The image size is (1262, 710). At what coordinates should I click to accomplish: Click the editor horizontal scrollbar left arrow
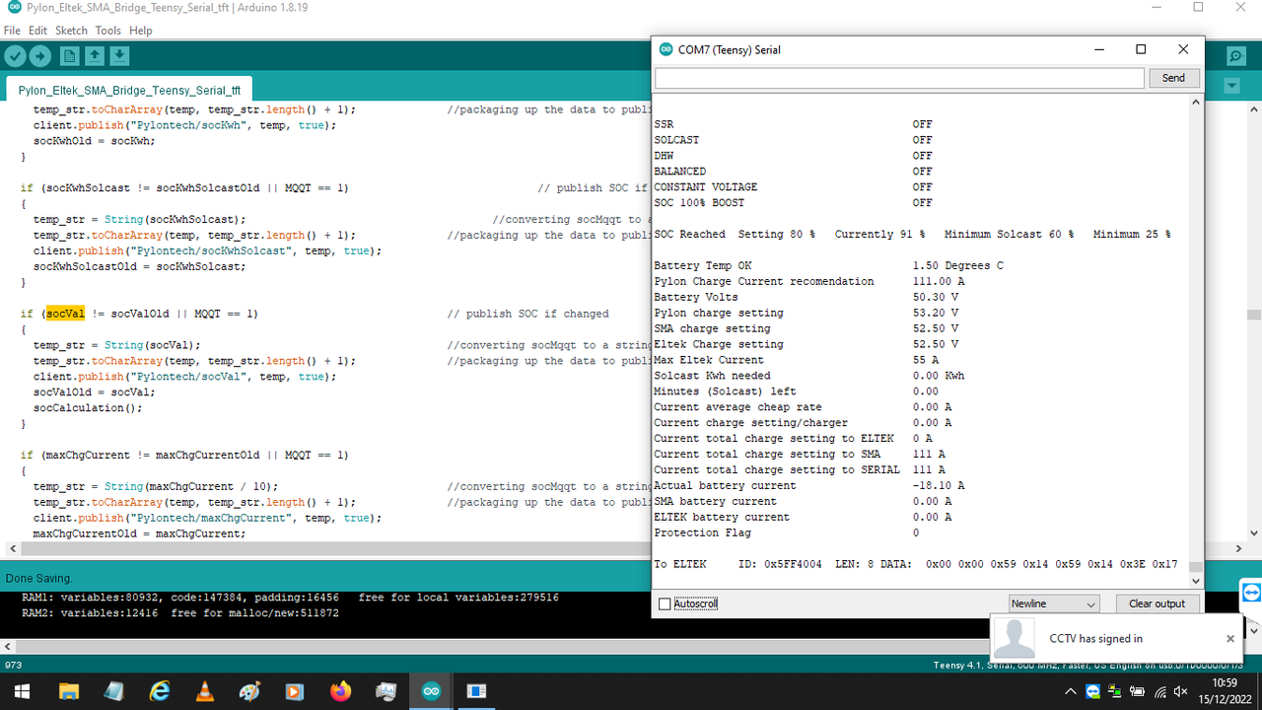click(x=11, y=547)
